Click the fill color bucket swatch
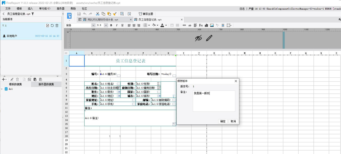Viewport: 341px width, 154px height. tap(154, 25)
